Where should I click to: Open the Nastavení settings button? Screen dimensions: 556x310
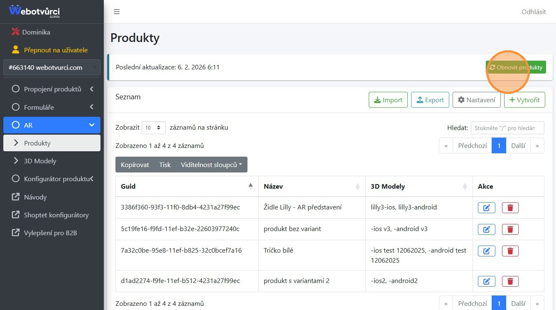[x=477, y=100]
